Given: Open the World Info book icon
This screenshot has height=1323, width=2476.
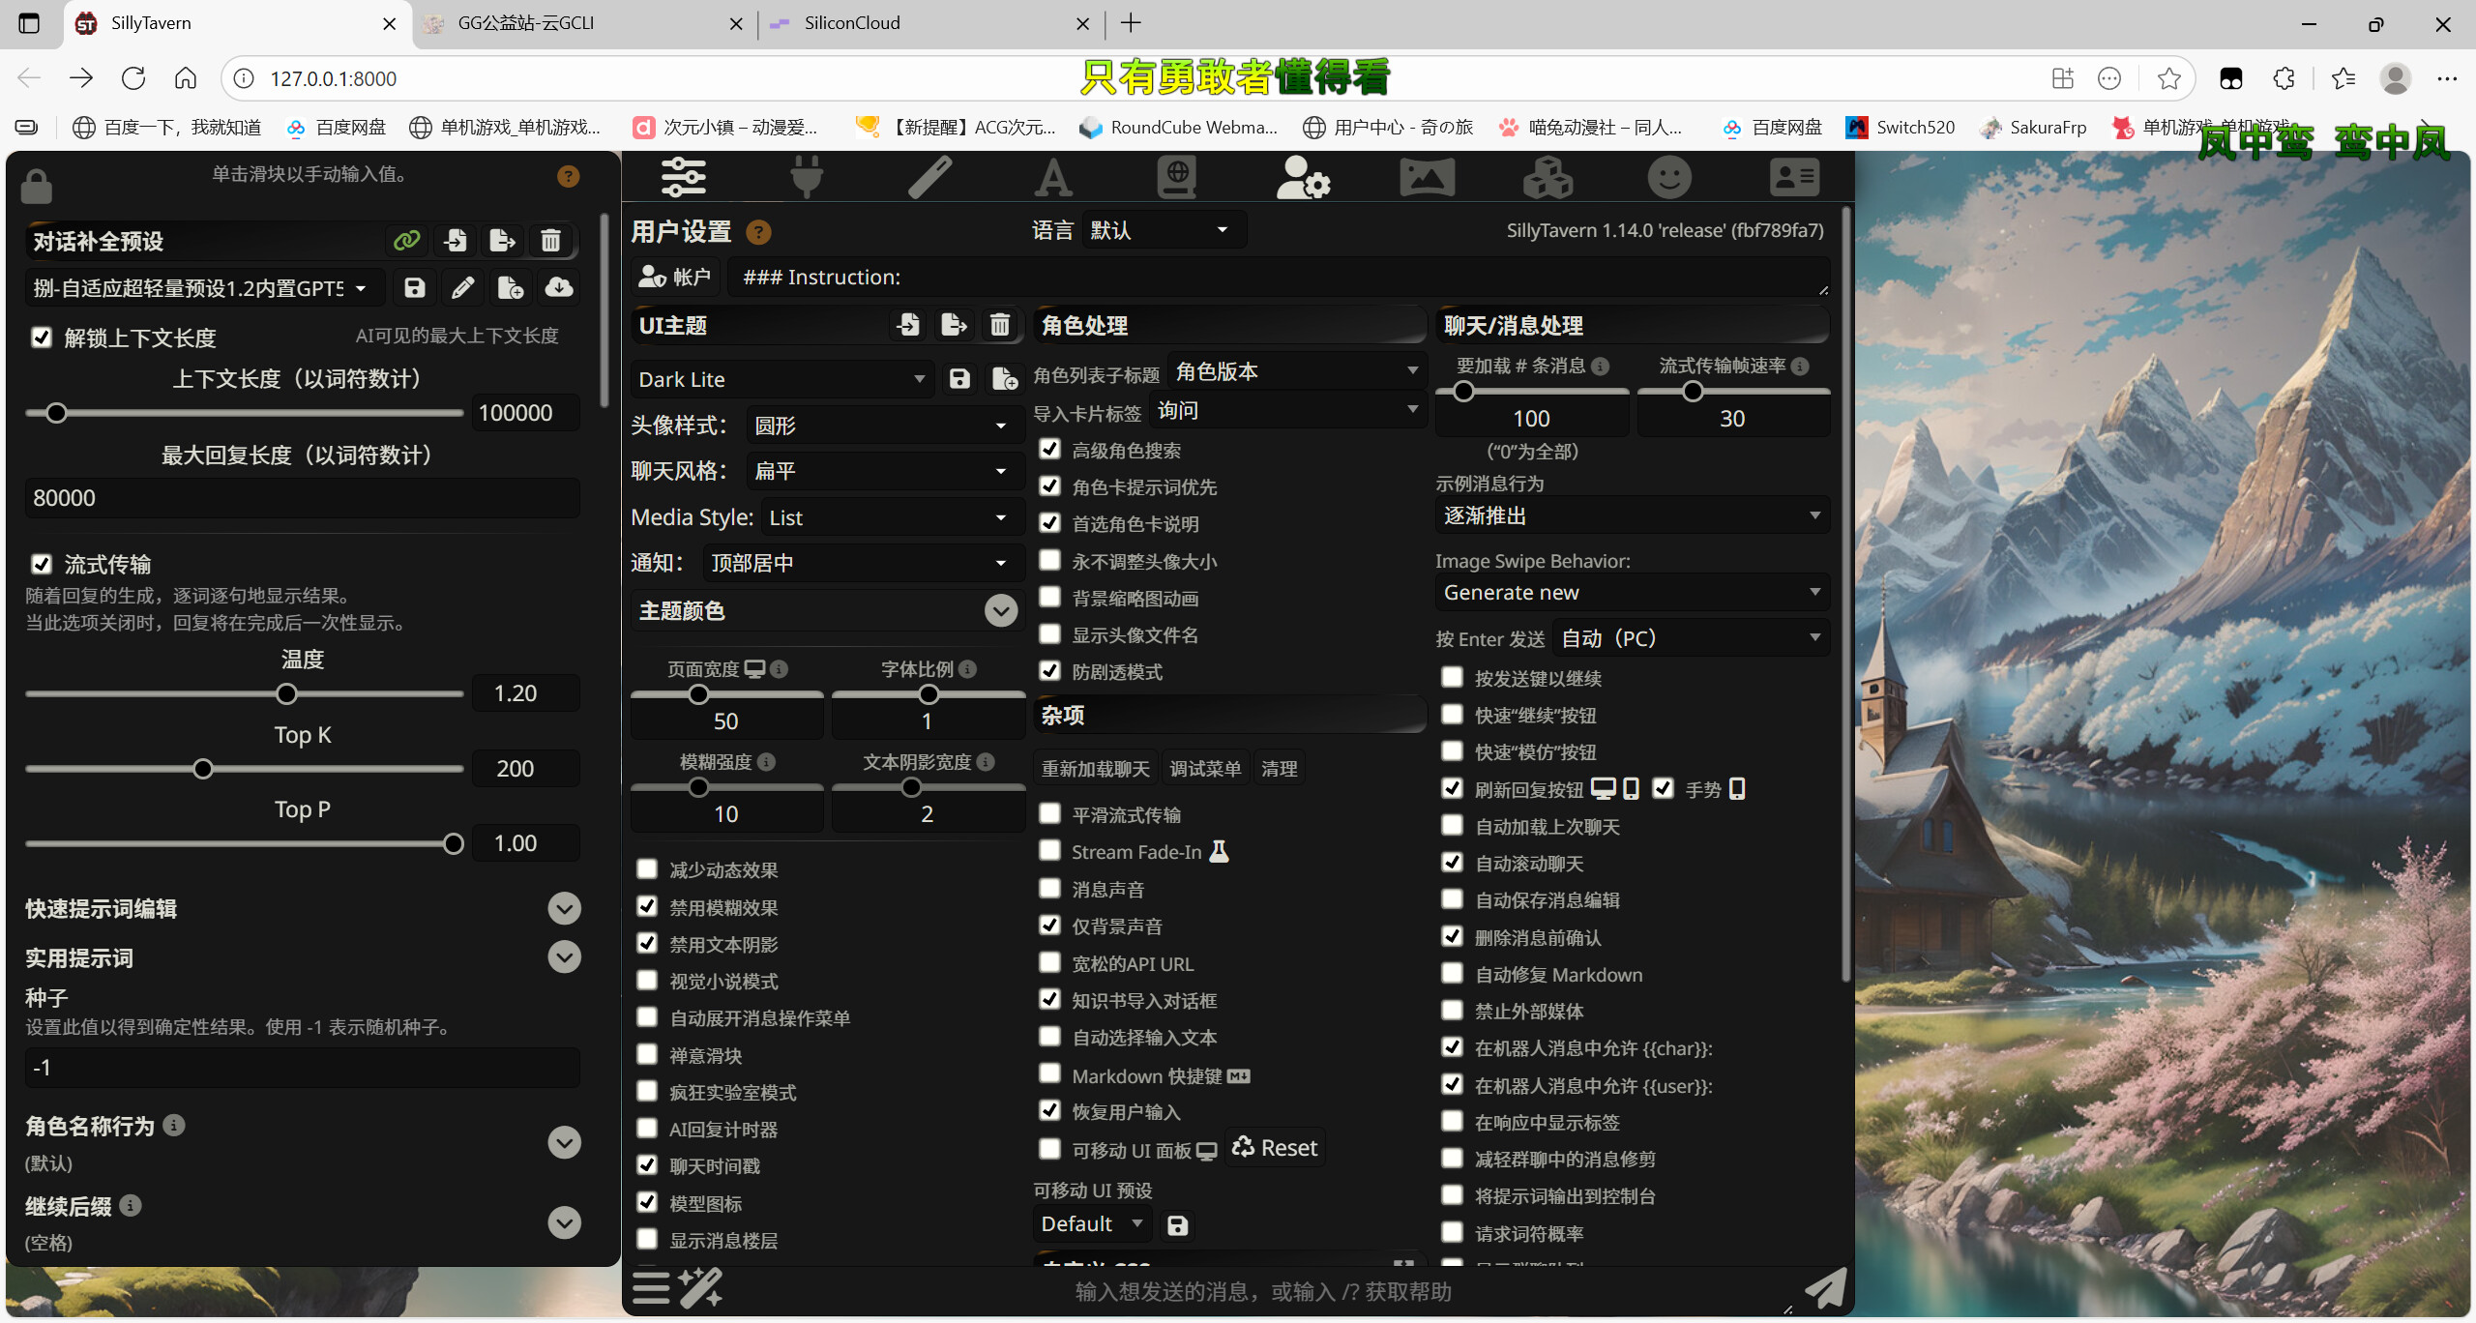Looking at the screenshot, I should tap(1177, 177).
